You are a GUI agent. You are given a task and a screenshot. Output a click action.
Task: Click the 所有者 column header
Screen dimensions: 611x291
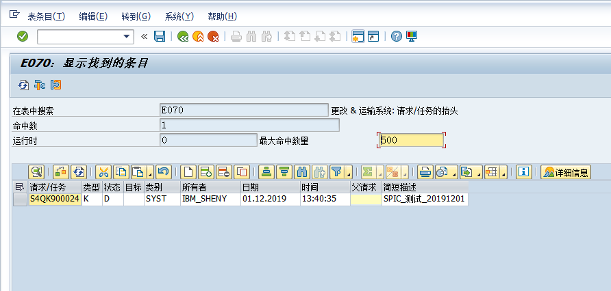click(x=210, y=187)
